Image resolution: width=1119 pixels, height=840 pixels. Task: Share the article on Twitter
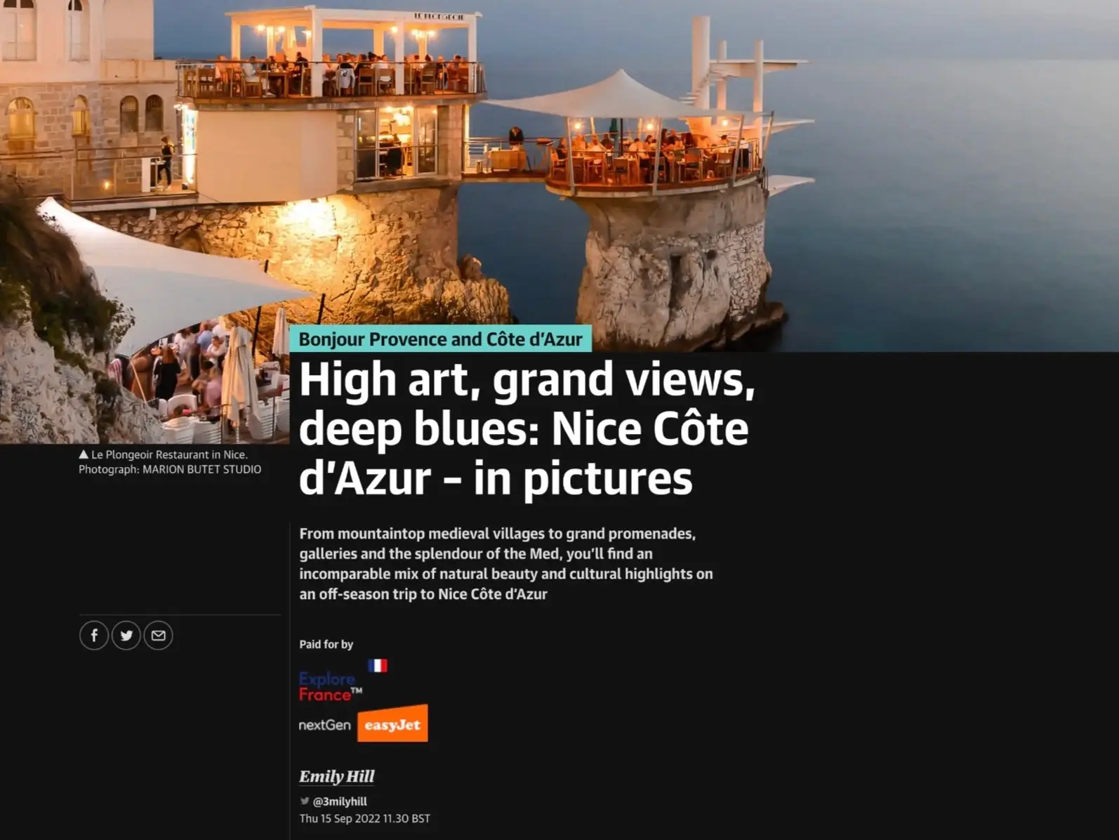(126, 636)
